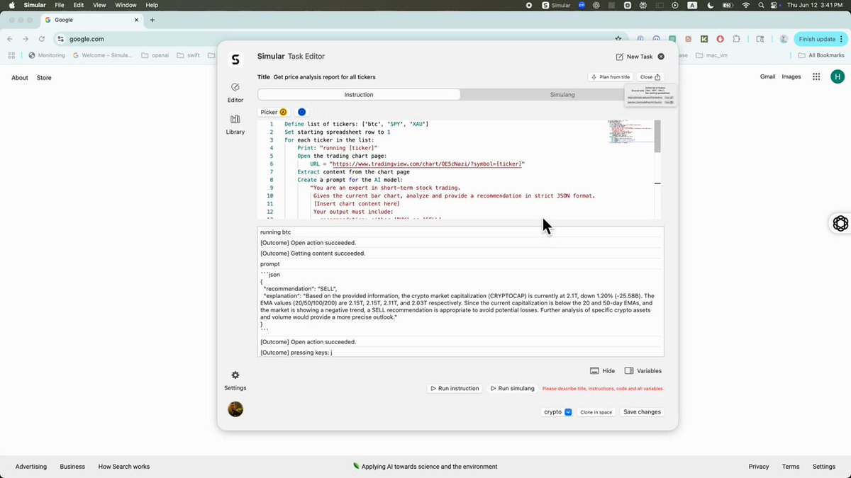Open the Monitoring bookmark
Image resolution: width=851 pixels, height=478 pixels.
[47, 55]
